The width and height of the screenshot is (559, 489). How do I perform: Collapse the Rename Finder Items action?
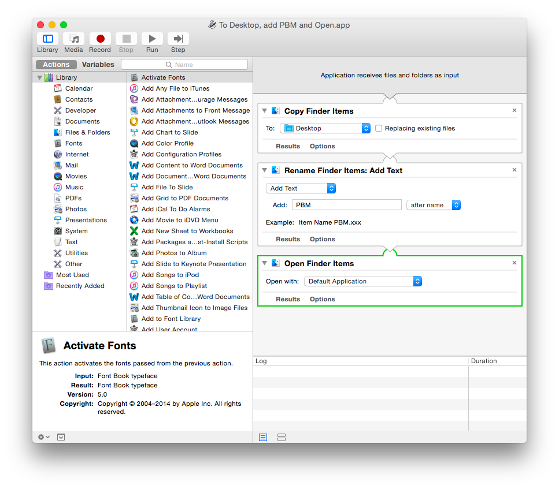(x=265, y=170)
